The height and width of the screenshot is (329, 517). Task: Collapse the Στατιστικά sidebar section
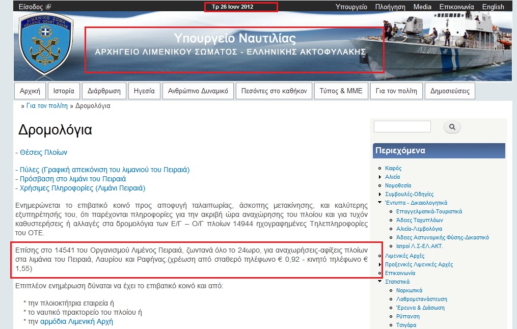[380, 282]
